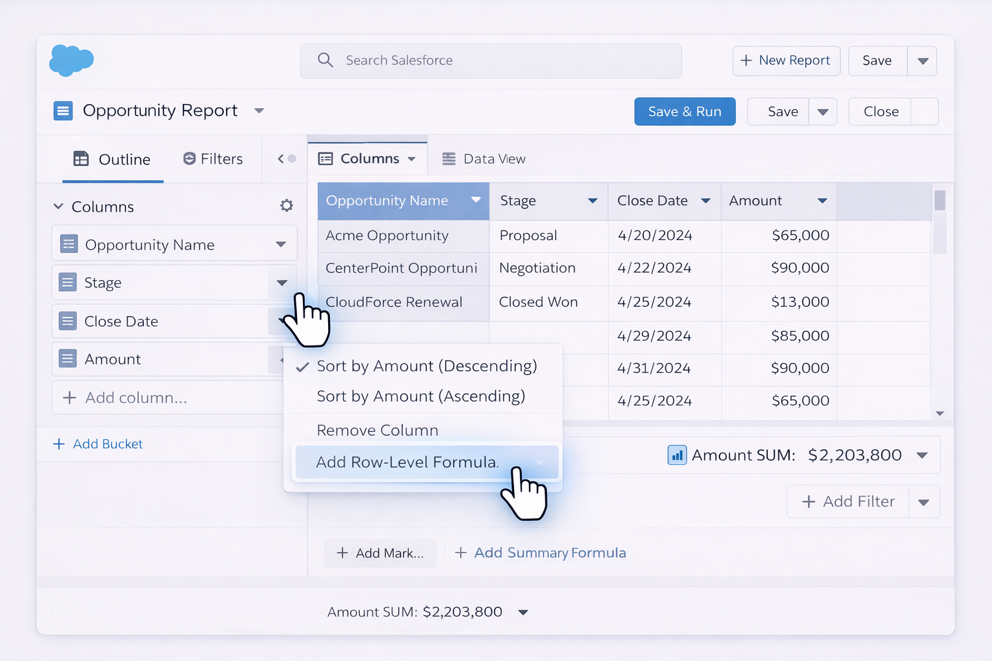Click the plus icon beside Add Bucket
The image size is (992, 661).
click(x=59, y=444)
